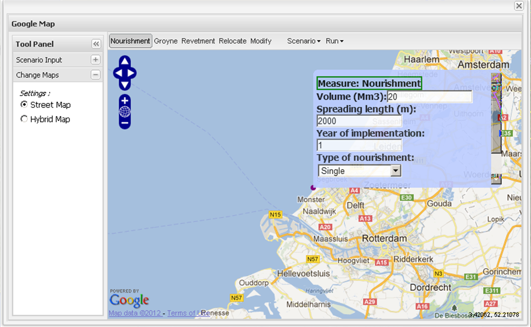Click the 'Year of implementation:' label

[x=371, y=133]
